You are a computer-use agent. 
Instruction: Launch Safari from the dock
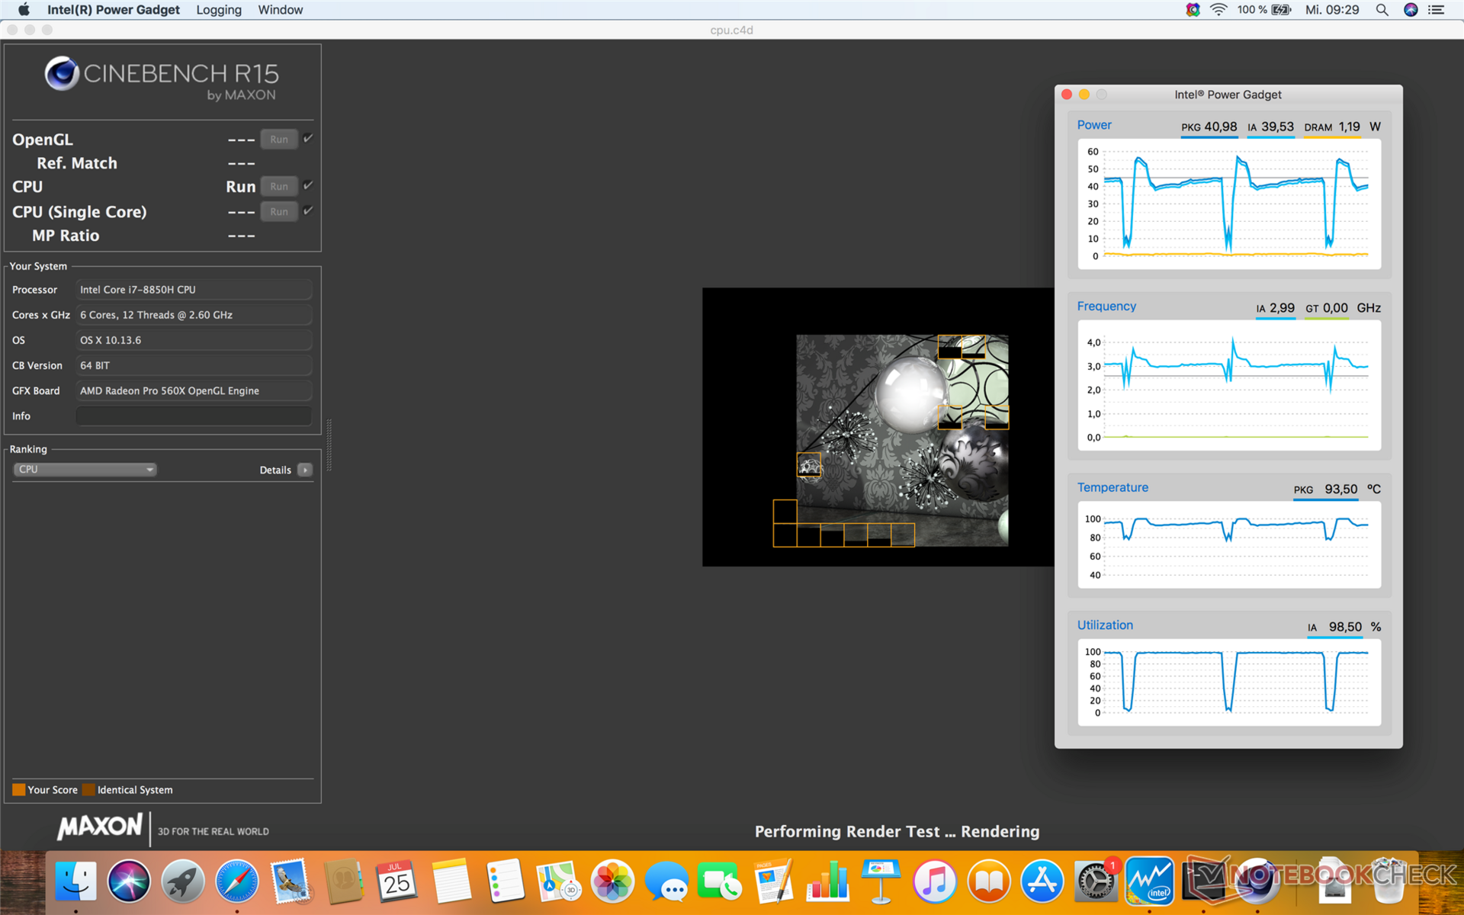(236, 881)
